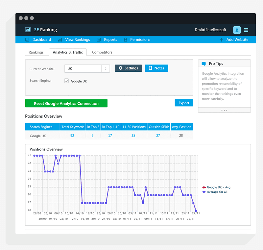Click Reset Google Analytics Connection button
263x250 pixels.
tap(66, 103)
